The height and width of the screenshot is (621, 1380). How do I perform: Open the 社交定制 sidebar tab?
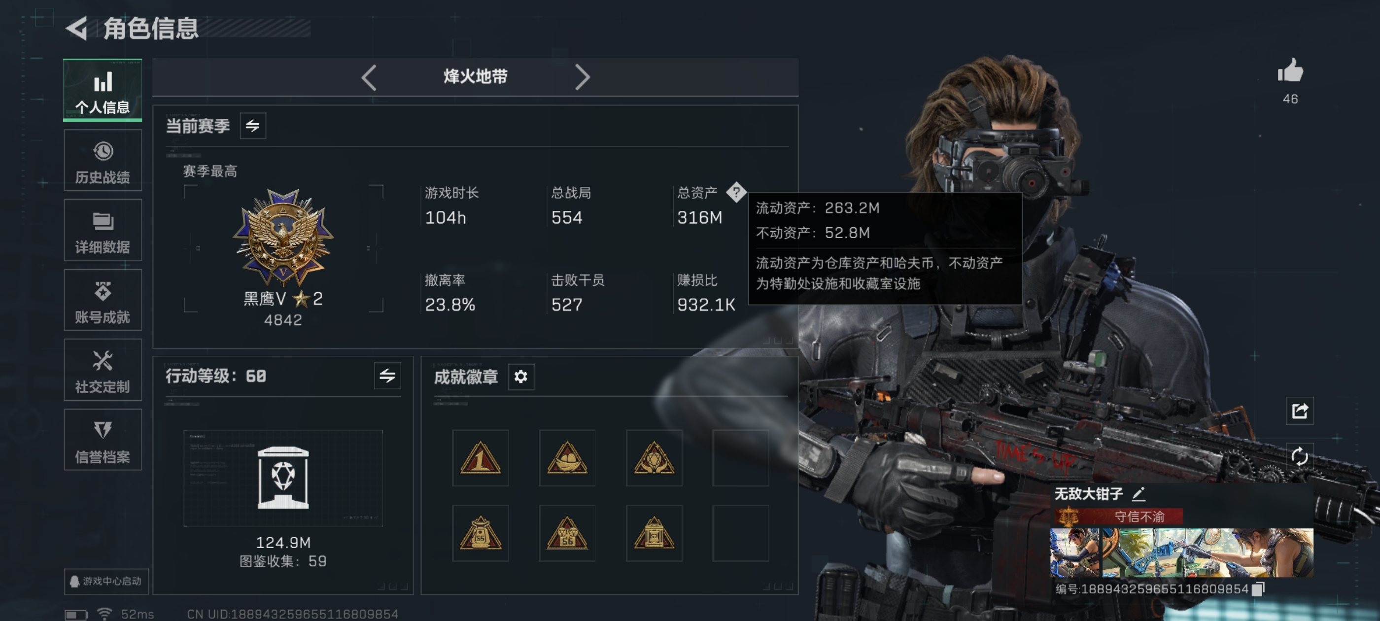pos(103,370)
